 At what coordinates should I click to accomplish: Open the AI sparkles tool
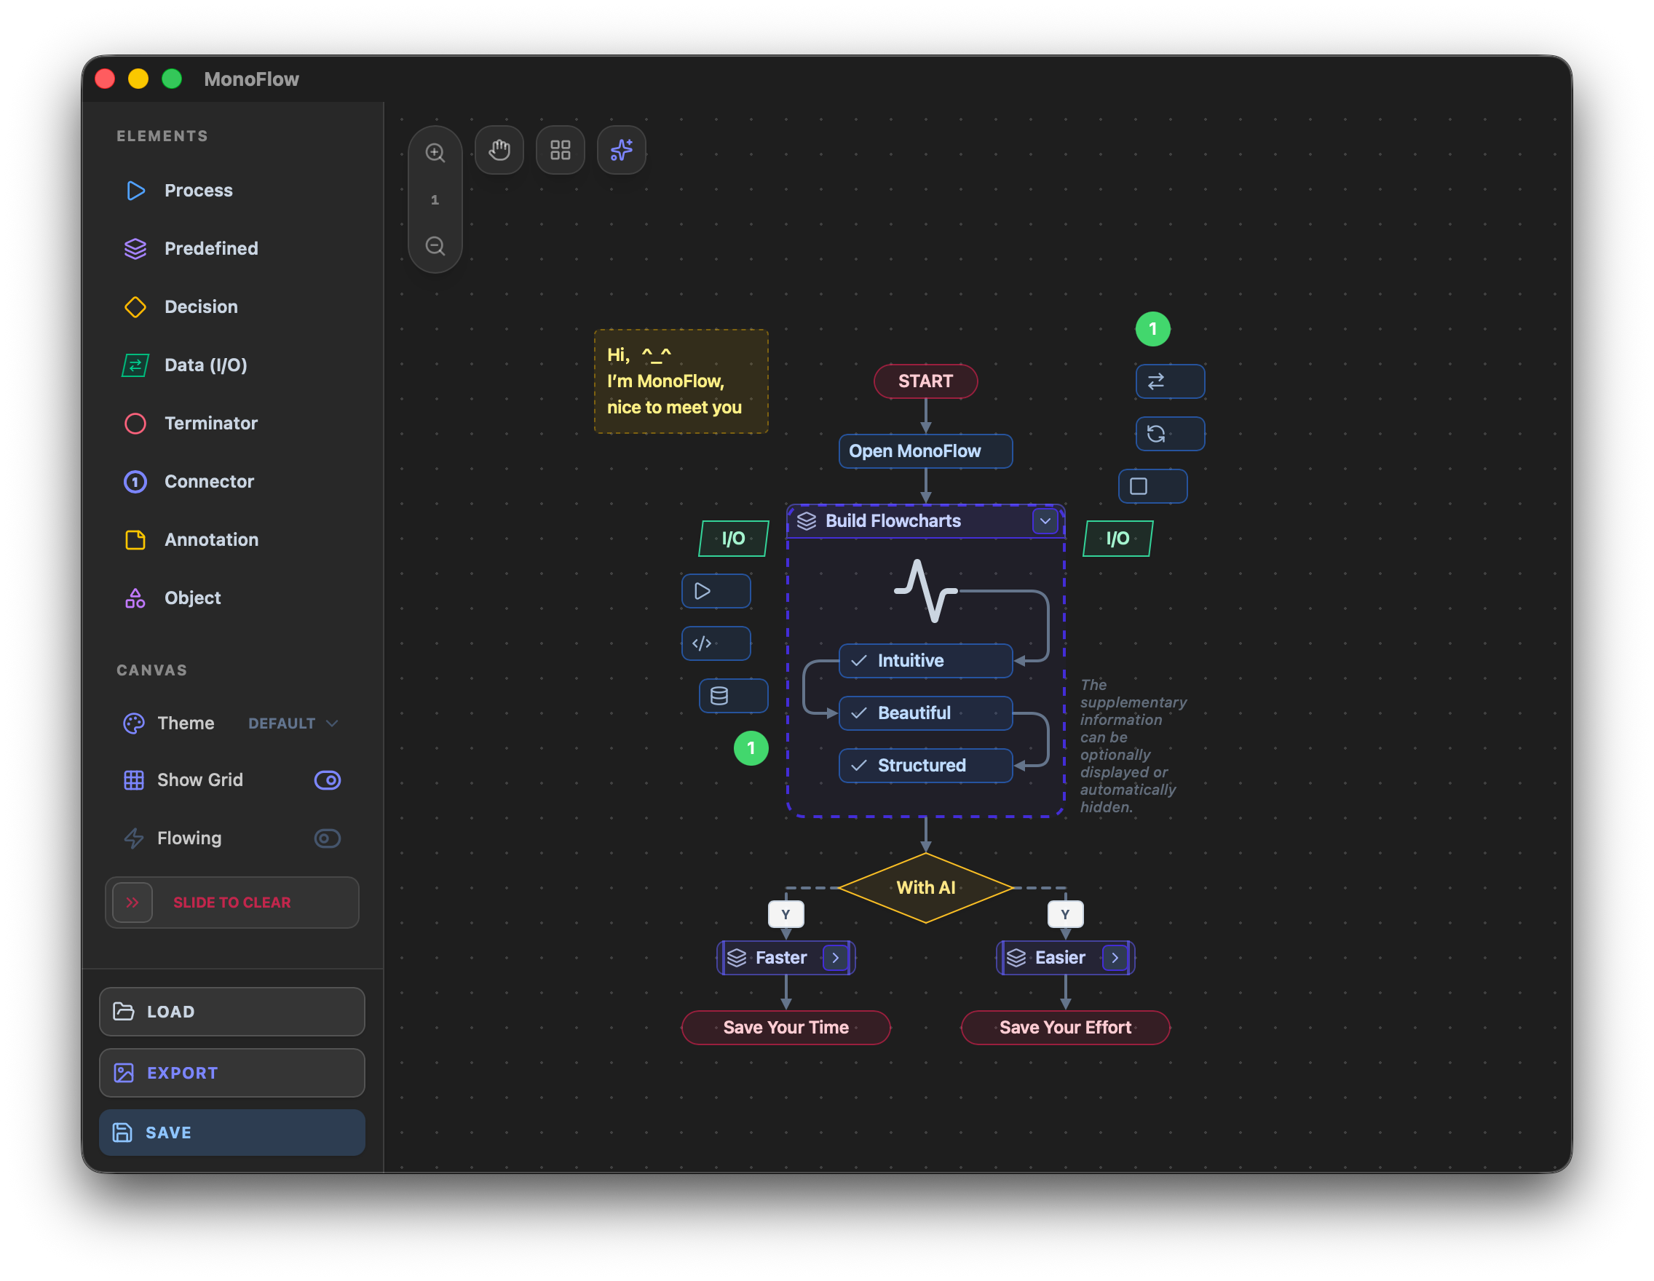click(x=621, y=150)
